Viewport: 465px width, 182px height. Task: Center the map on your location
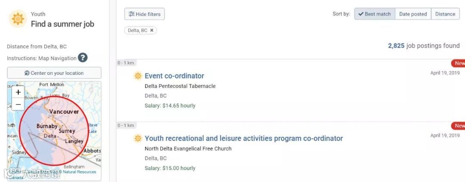coord(54,73)
